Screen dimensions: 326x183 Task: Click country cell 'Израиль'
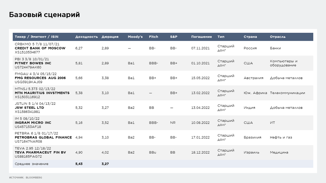[251, 152]
